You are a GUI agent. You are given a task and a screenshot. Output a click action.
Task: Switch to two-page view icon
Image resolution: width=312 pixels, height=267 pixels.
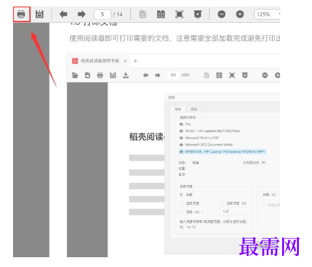click(x=161, y=14)
